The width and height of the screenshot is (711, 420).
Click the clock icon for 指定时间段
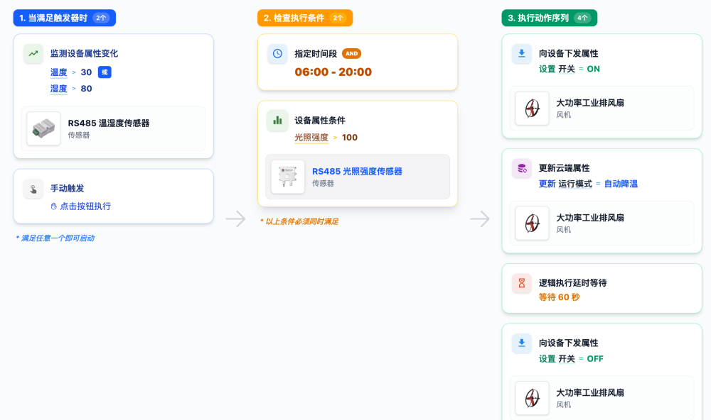pyautogui.click(x=277, y=54)
